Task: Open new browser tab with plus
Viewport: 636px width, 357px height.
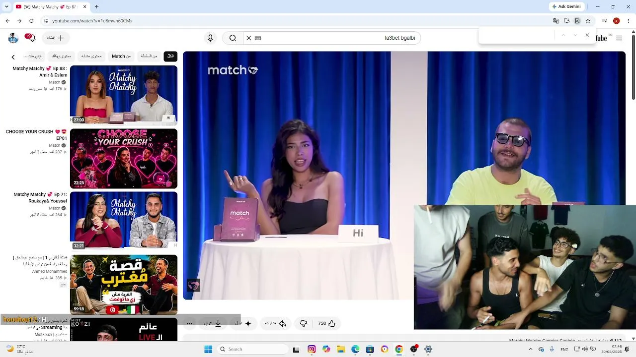Action: (x=96, y=6)
